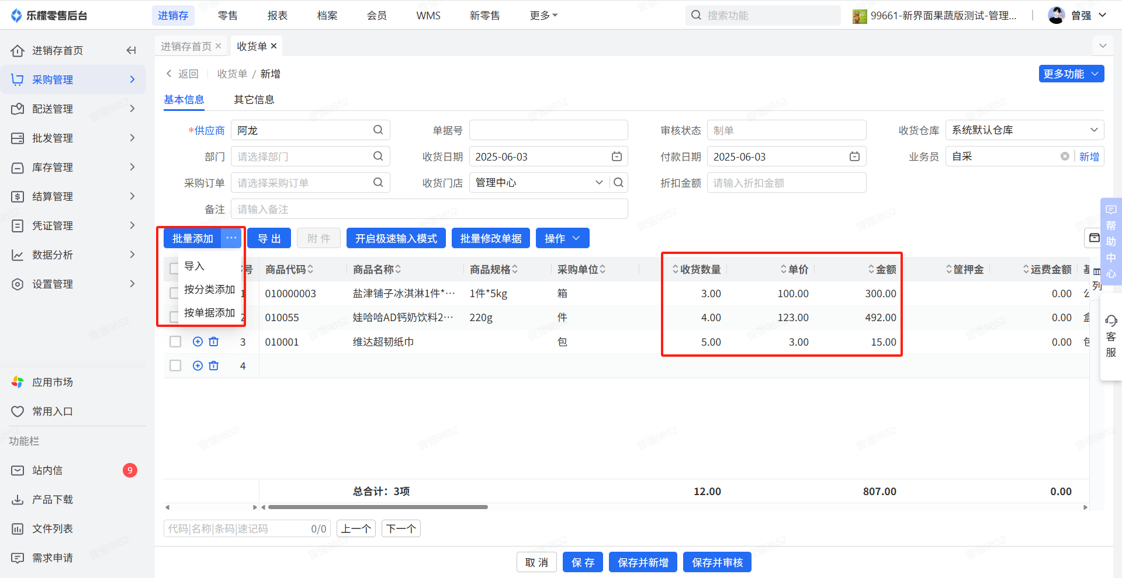Screen dimensions: 1122x578
Task: Click the table horizontal scrollbar thumb
Action: point(378,507)
